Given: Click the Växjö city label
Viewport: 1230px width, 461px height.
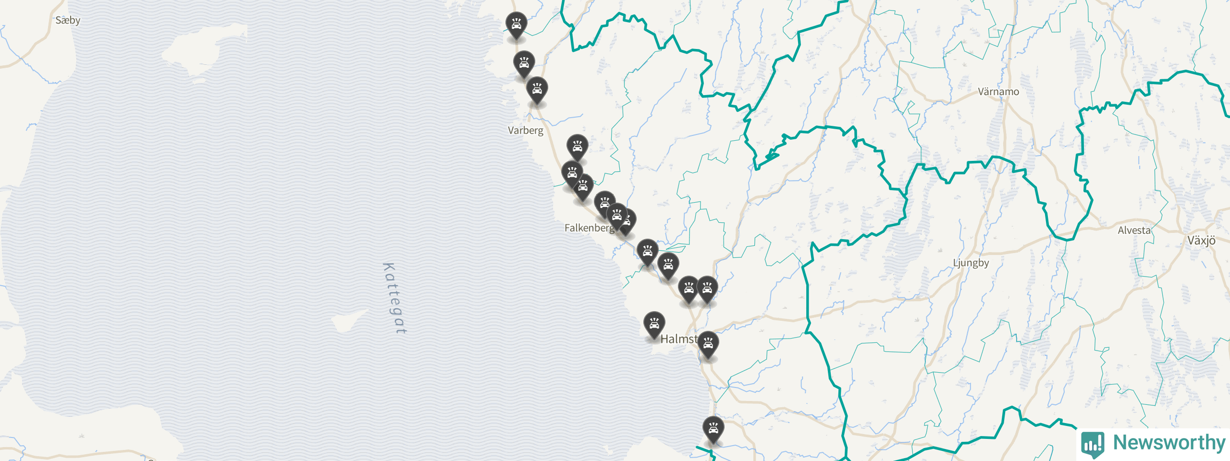Looking at the screenshot, I should tap(1201, 241).
